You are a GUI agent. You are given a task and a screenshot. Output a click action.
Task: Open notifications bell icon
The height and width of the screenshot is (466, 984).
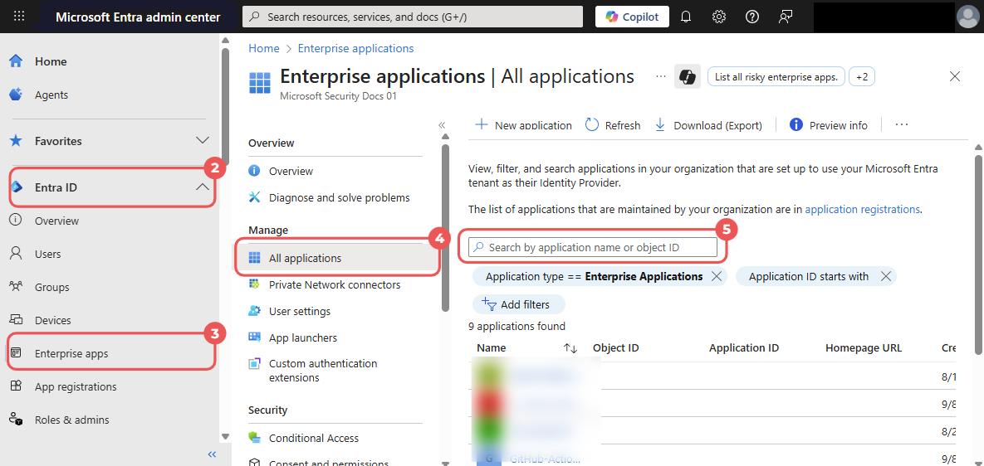tap(686, 17)
